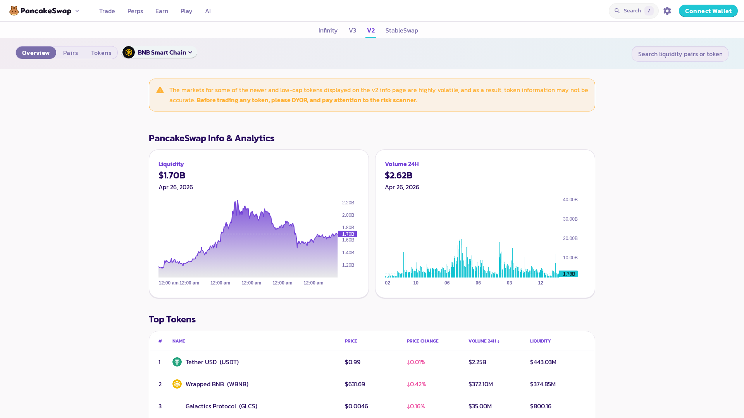Focus the liquidity pairs search field
744x418 pixels.
(680, 54)
